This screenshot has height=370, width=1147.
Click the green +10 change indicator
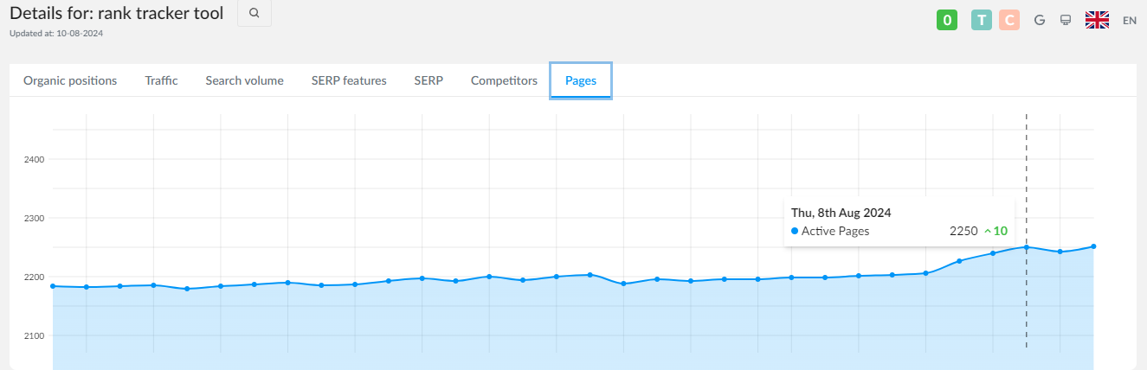(x=996, y=231)
